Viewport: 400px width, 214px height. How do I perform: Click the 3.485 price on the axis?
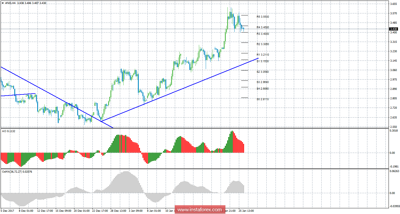point(393,23)
